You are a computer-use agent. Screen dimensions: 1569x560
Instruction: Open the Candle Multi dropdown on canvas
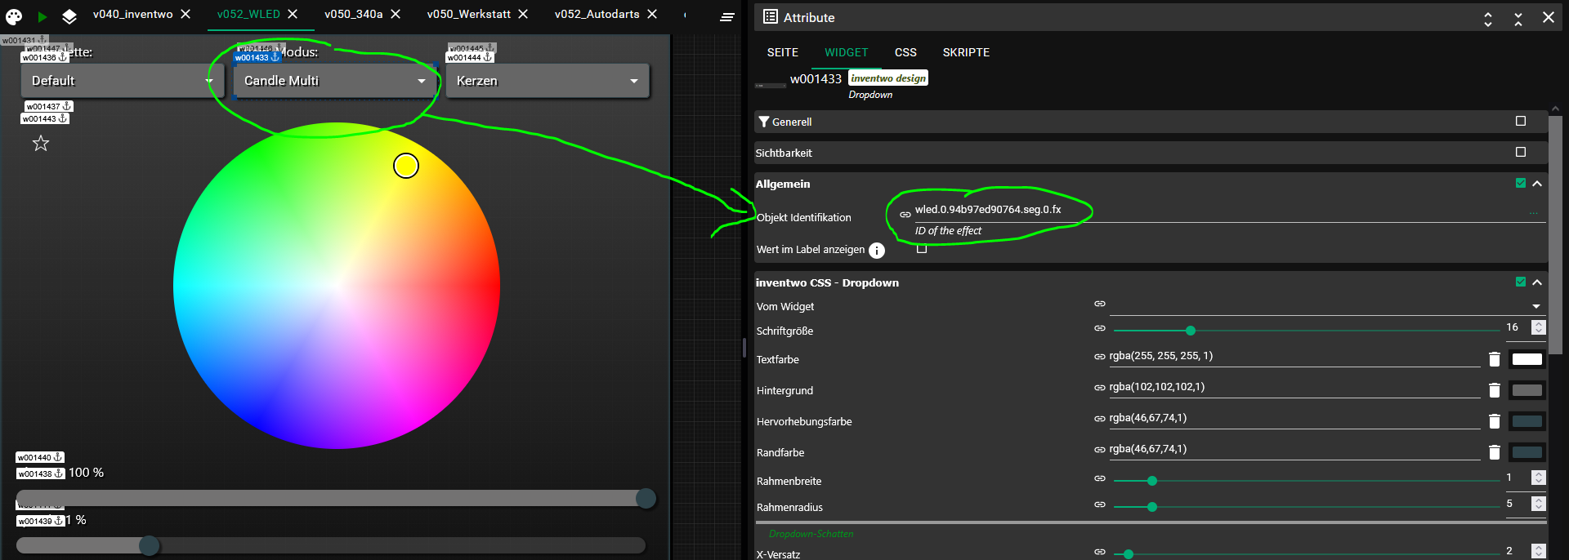(335, 81)
